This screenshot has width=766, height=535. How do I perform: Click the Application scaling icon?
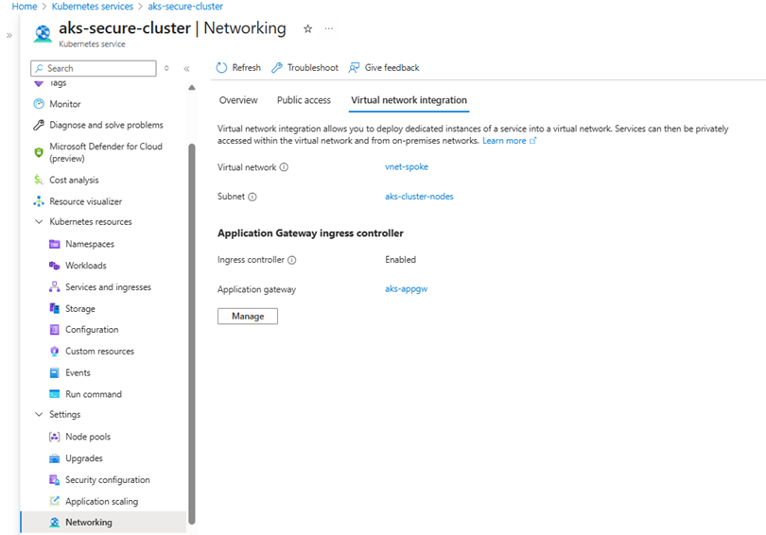(54, 501)
